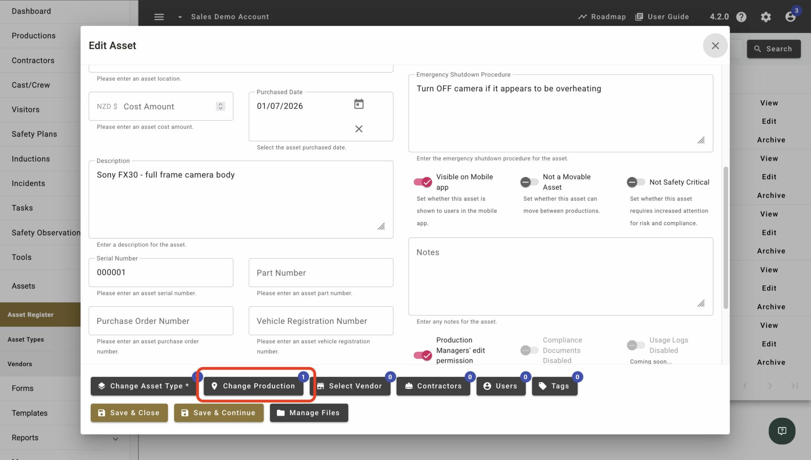
Task: Click the Select Vendor button
Action: coord(350,386)
